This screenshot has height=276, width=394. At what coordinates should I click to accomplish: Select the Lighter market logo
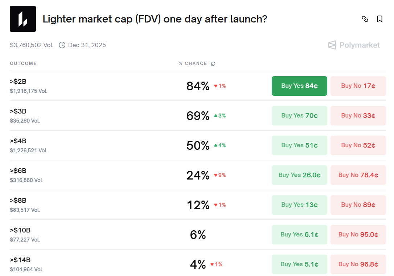point(23,19)
